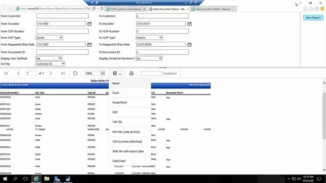Open To SOP Type dropdown
This screenshot has width=326, height=183.
[149, 38]
